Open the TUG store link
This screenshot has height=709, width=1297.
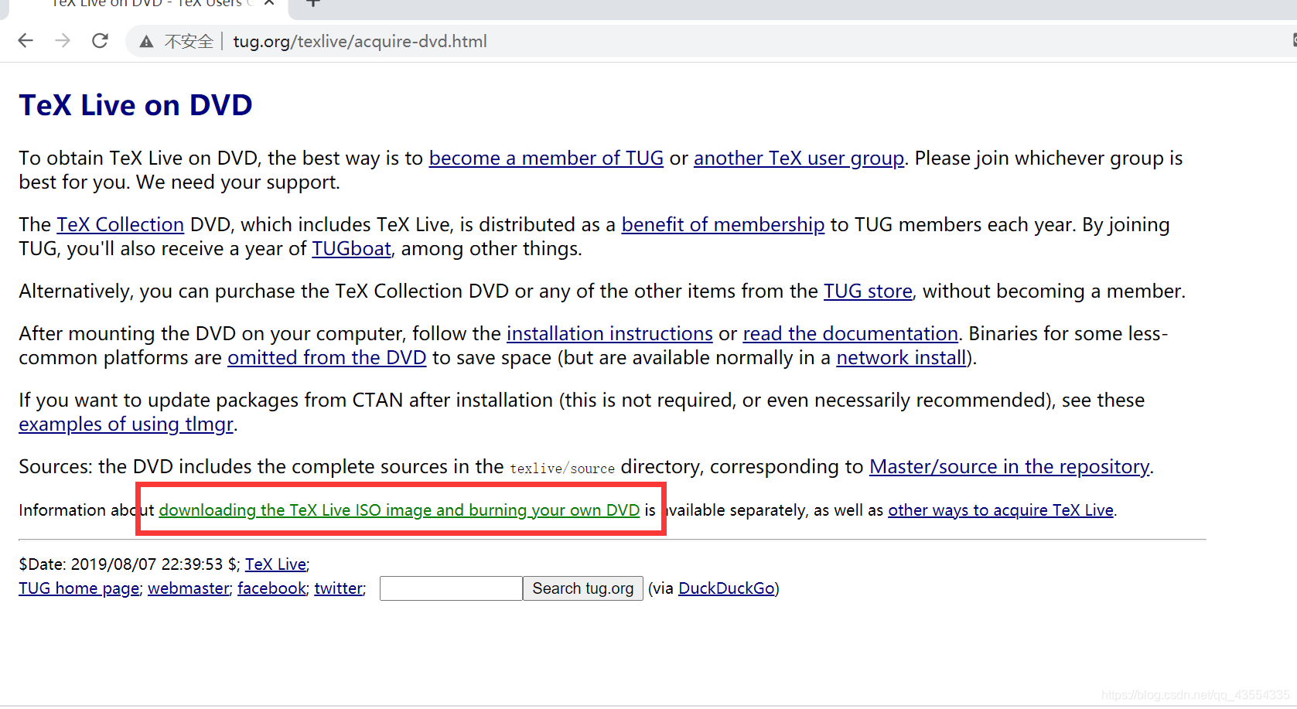868,291
